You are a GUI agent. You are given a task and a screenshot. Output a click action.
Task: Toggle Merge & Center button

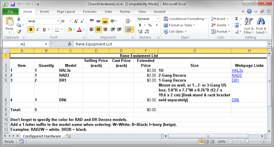coord(128,30)
